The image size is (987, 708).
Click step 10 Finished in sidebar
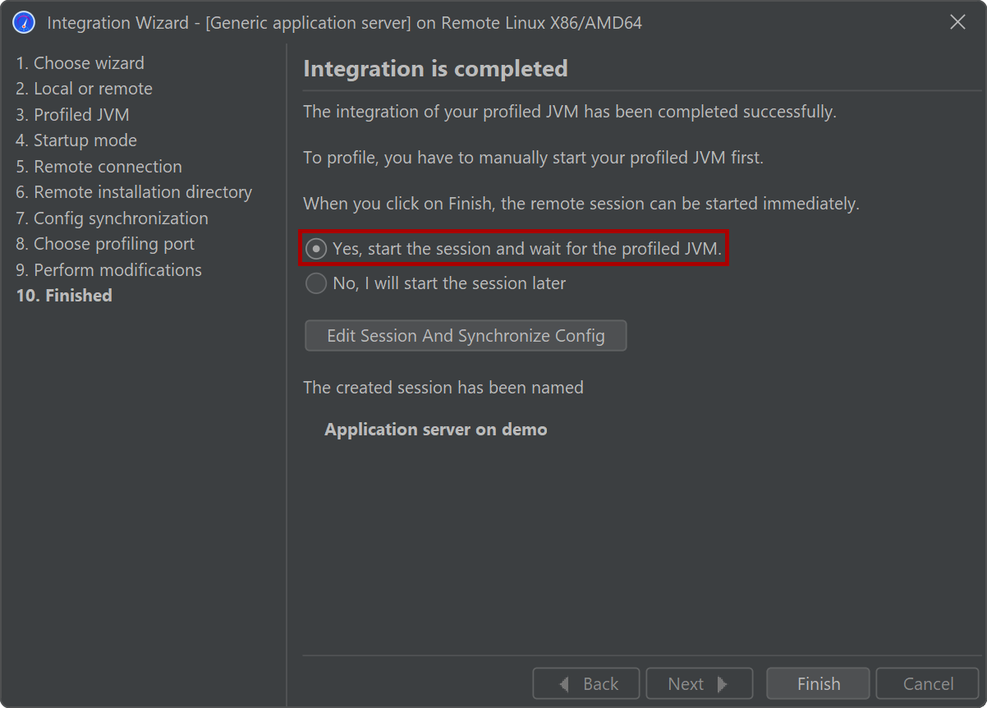point(64,296)
